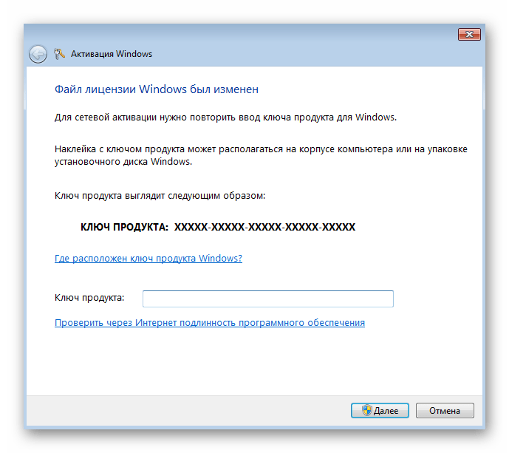Focus the Ключ продукта input field
The image size is (509, 453).
click(x=268, y=299)
